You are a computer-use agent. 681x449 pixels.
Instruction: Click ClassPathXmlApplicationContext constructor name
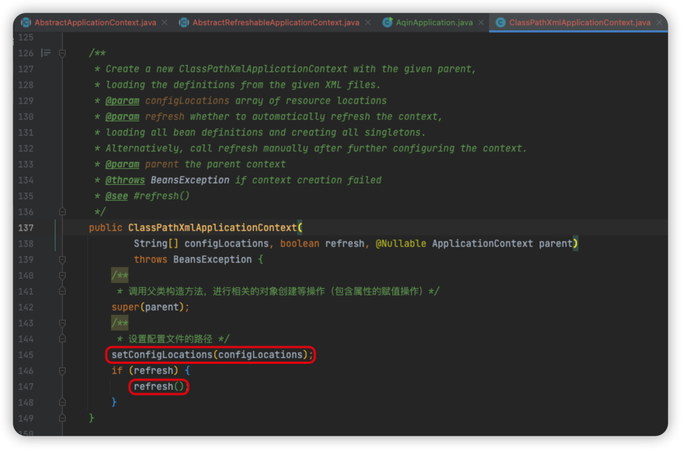coord(212,228)
